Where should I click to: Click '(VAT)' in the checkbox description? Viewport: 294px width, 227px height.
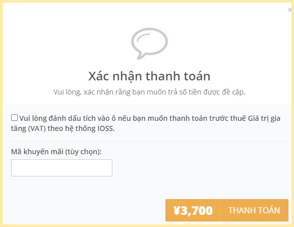coord(37,128)
